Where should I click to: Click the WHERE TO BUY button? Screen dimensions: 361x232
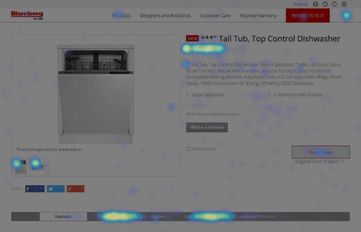click(x=308, y=15)
